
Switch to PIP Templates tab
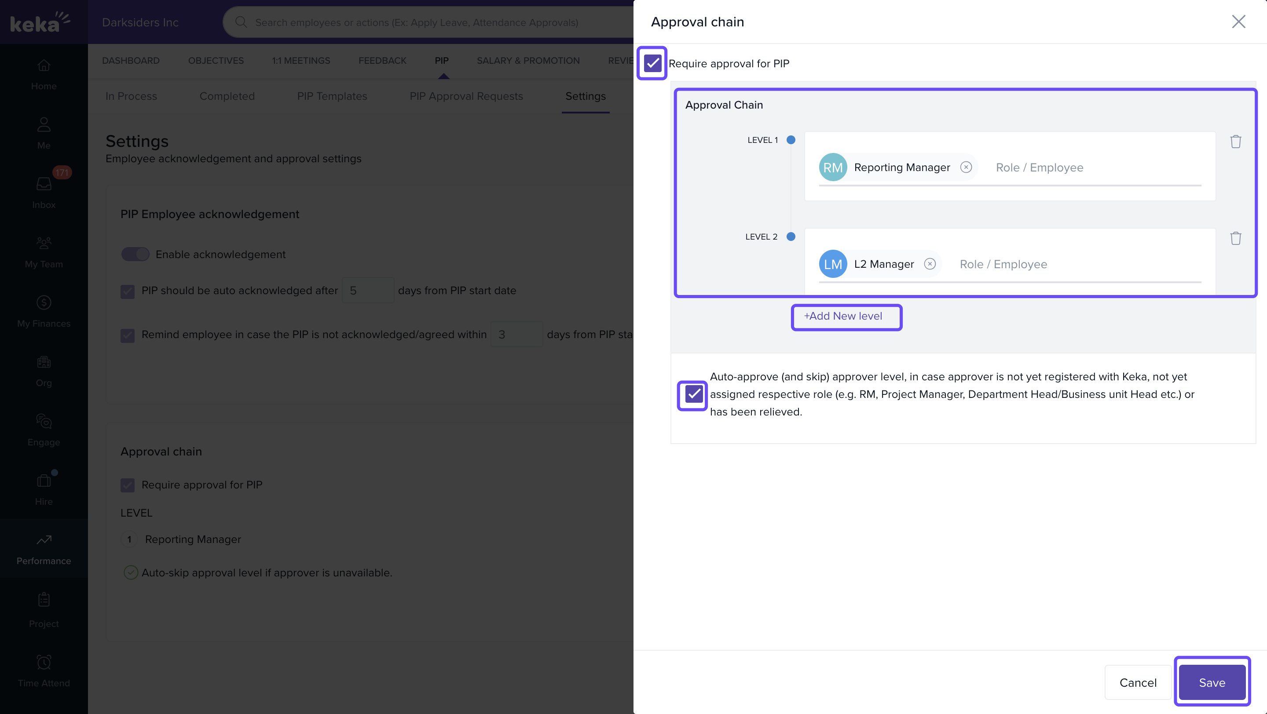[x=332, y=96]
